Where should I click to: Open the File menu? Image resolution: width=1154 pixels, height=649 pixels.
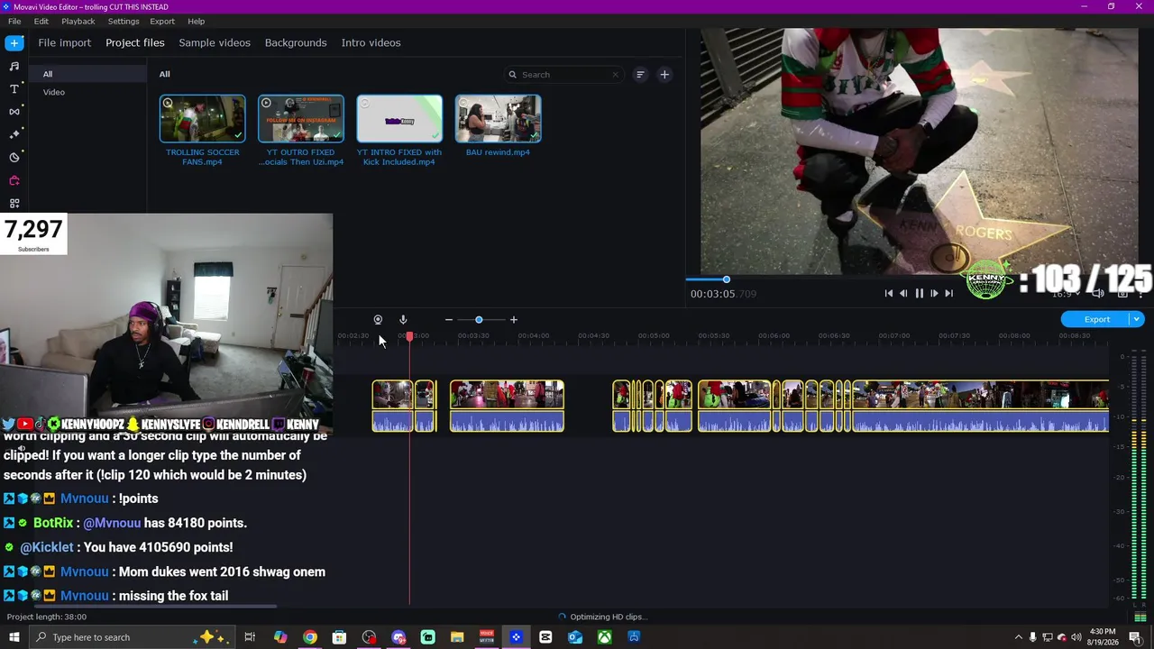tap(14, 21)
